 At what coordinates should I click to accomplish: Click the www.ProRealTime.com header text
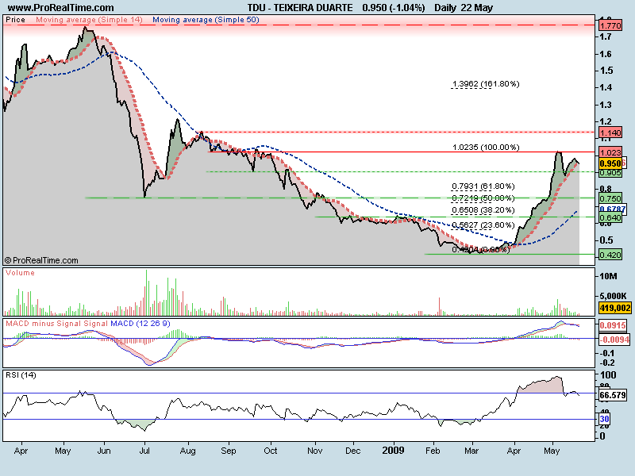[x=61, y=8]
